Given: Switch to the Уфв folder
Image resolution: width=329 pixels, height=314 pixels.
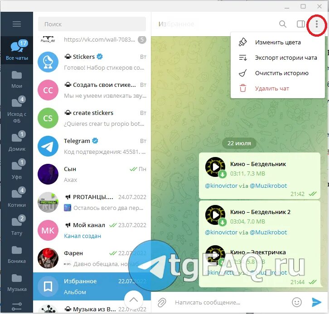Looking at the screenshot, I should tap(17, 169).
